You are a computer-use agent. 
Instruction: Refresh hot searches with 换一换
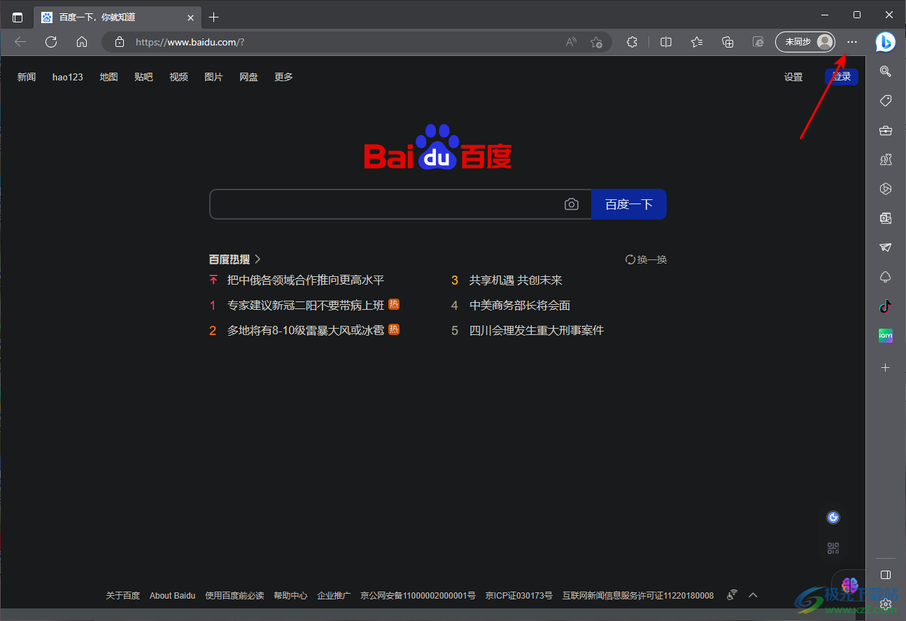tap(646, 259)
